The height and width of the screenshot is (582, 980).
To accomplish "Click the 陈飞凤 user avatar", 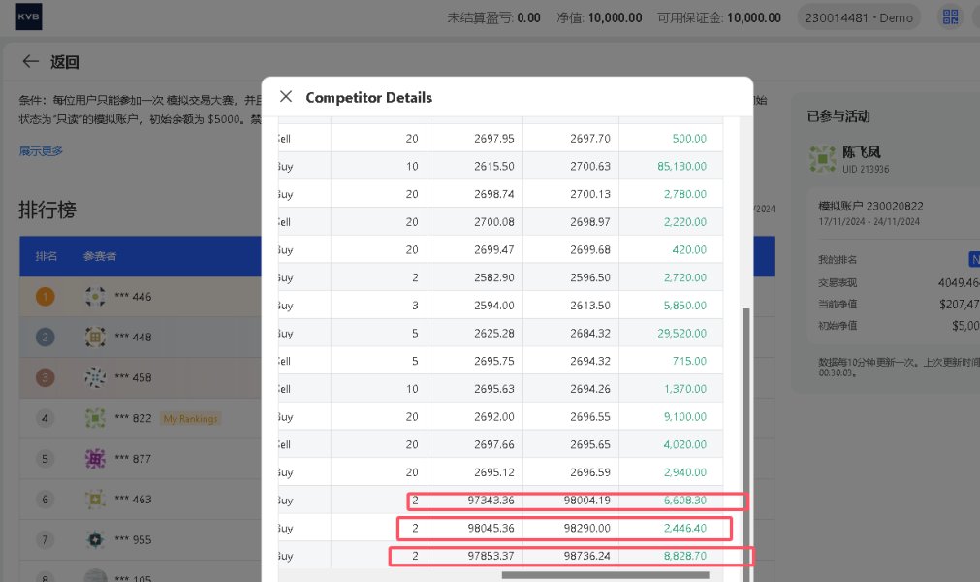I will pyautogui.click(x=823, y=158).
